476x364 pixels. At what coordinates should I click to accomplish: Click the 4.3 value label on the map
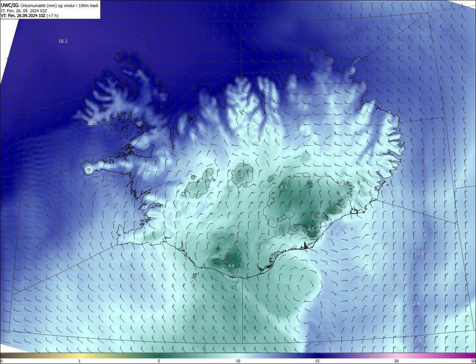tap(311, 229)
